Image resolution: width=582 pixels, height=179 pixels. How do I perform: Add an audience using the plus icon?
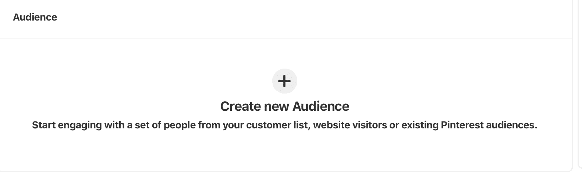[284, 81]
